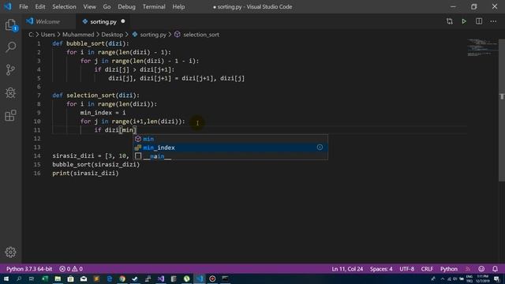The width and height of the screenshot is (505, 284).
Task: Open the Terminal menu
Action: click(x=154, y=6)
